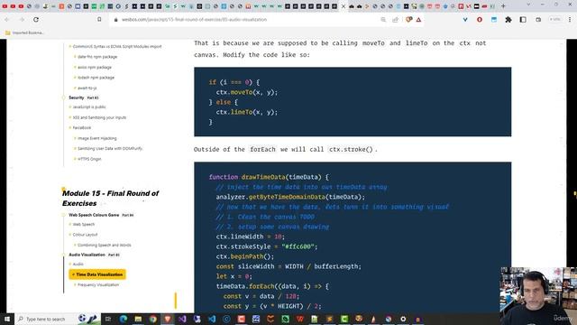The width and height of the screenshot is (577, 325).
Task: Switch to the first YouTube tab
Action: click(x=5, y=6)
